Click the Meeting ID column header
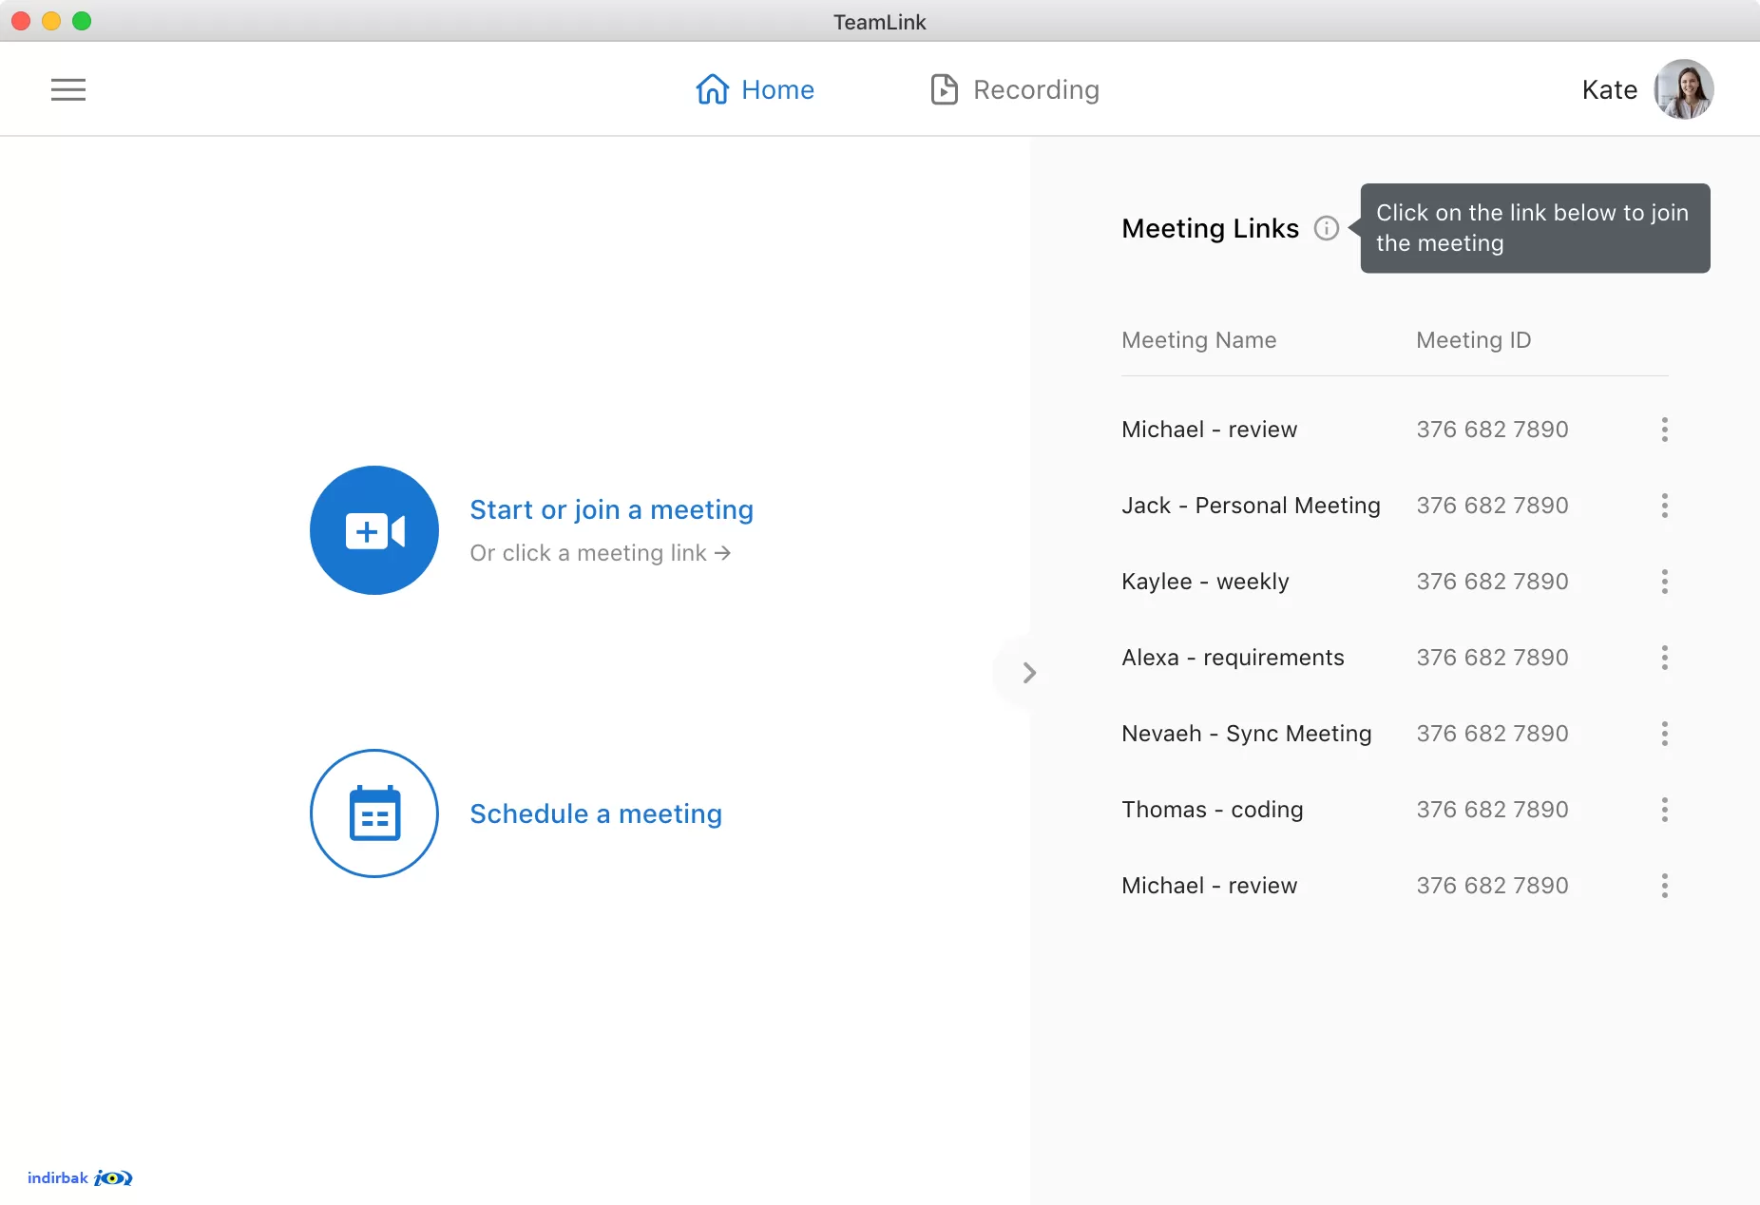This screenshot has width=1760, height=1205. (x=1473, y=340)
